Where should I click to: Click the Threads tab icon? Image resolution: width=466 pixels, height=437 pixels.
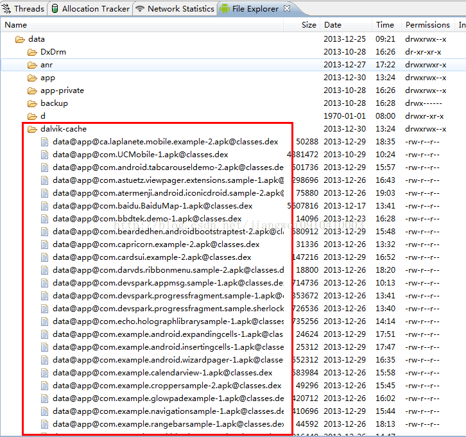[6, 8]
